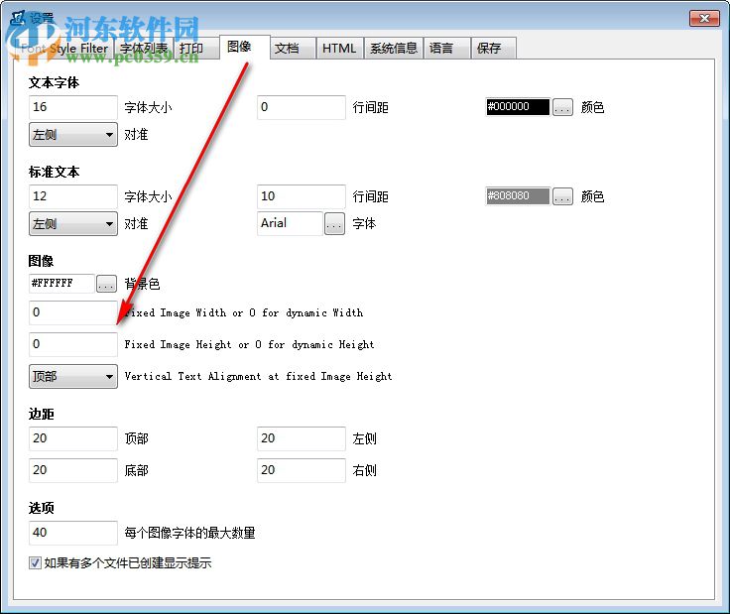730x614 pixels.
Task: Click the 标准文本 line spacing field showing 10
Action: [x=302, y=197]
